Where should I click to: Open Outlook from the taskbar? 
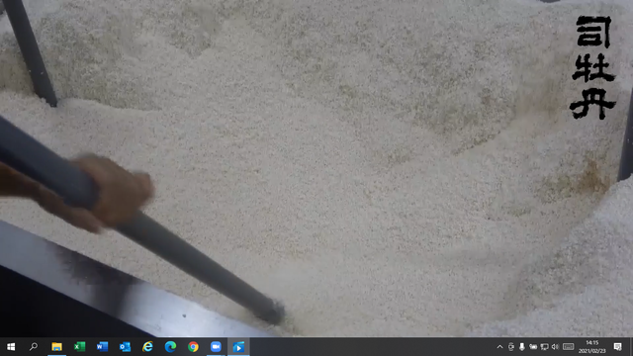pyautogui.click(x=125, y=347)
